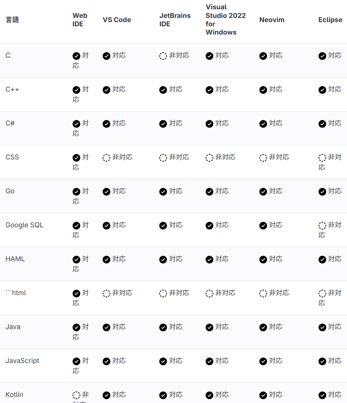
Task: Click the JetBrains IDE column header
Action: (x=175, y=20)
